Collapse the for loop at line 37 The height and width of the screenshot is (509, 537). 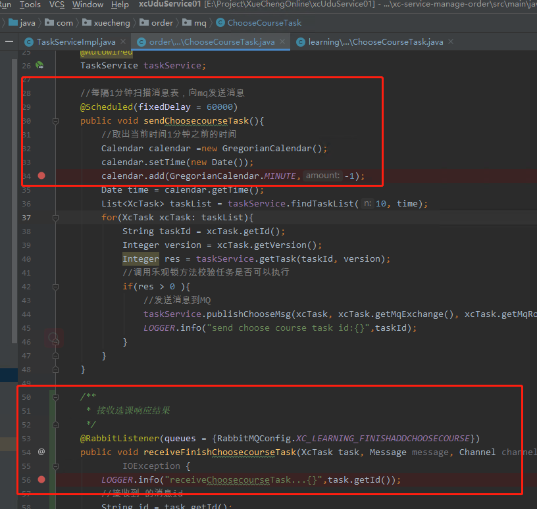click(x=55, y=218)
